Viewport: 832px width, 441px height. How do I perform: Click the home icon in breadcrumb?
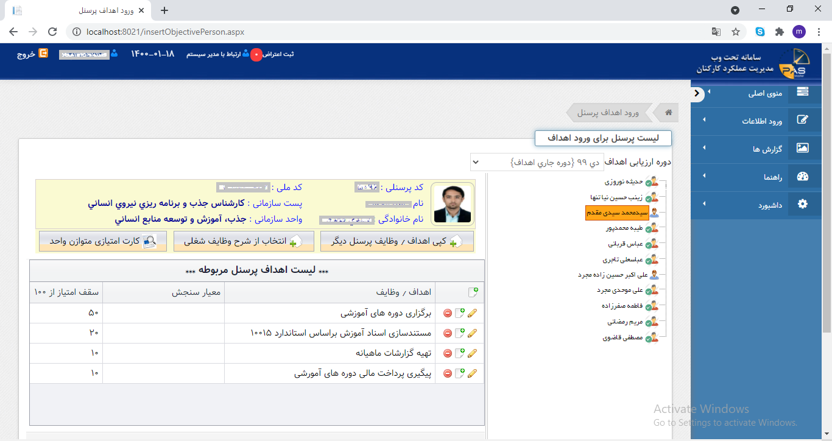(x=668, y=113)
